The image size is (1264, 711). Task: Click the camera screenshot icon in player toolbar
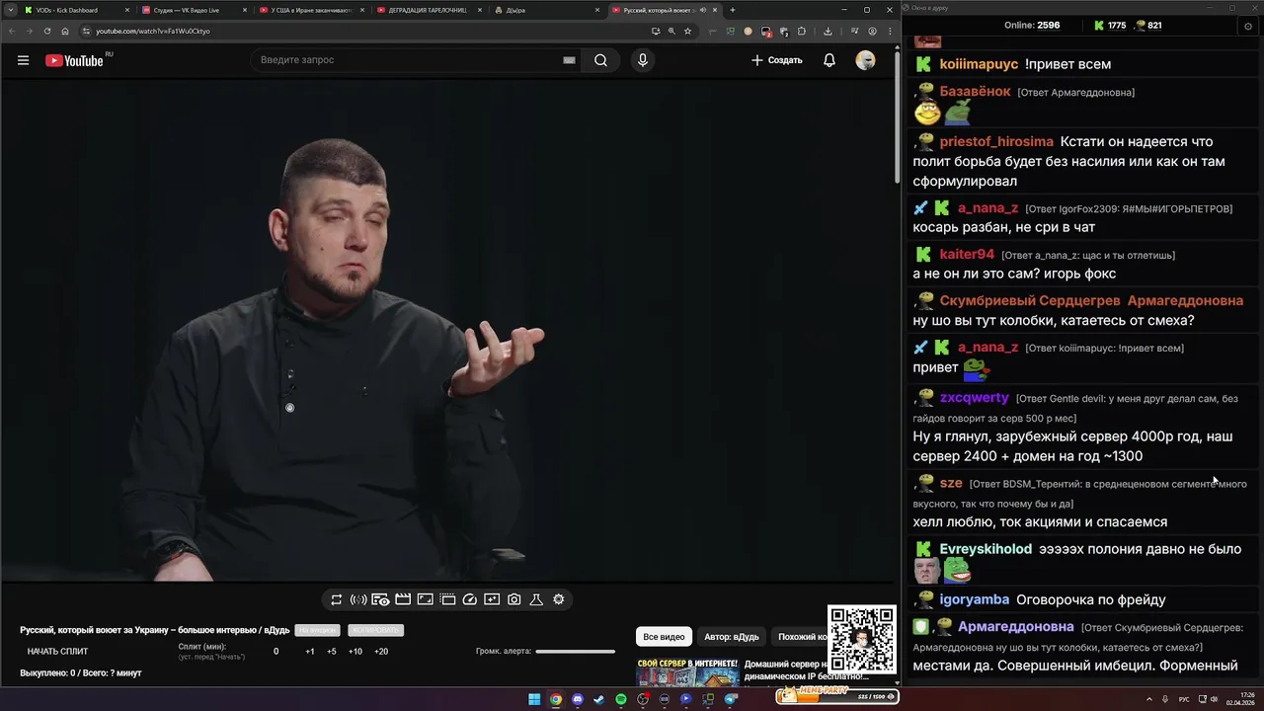pyautogui.click(x=514, y=599)
